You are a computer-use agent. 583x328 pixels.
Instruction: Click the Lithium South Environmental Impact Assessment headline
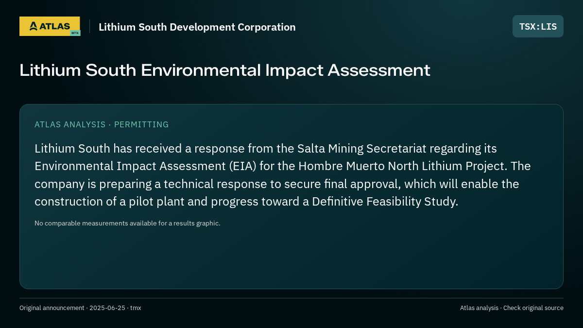[225, 70]
